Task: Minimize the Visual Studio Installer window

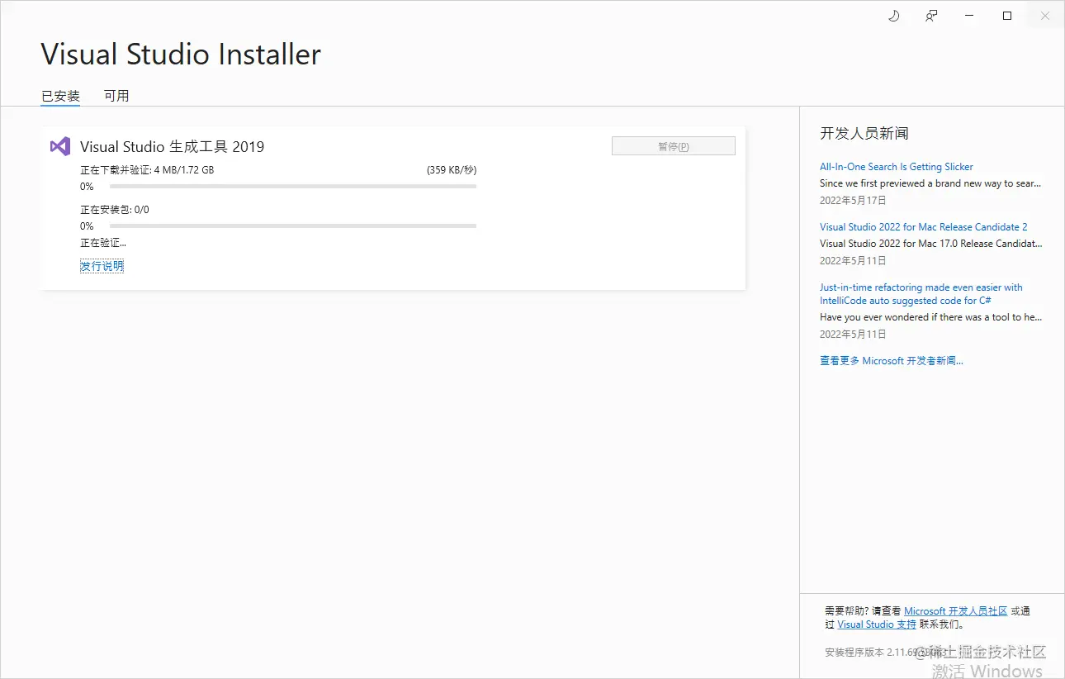Action: (968, 16)
